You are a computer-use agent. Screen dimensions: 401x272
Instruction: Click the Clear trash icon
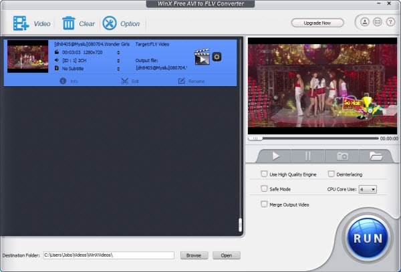[x=68, y=23]
